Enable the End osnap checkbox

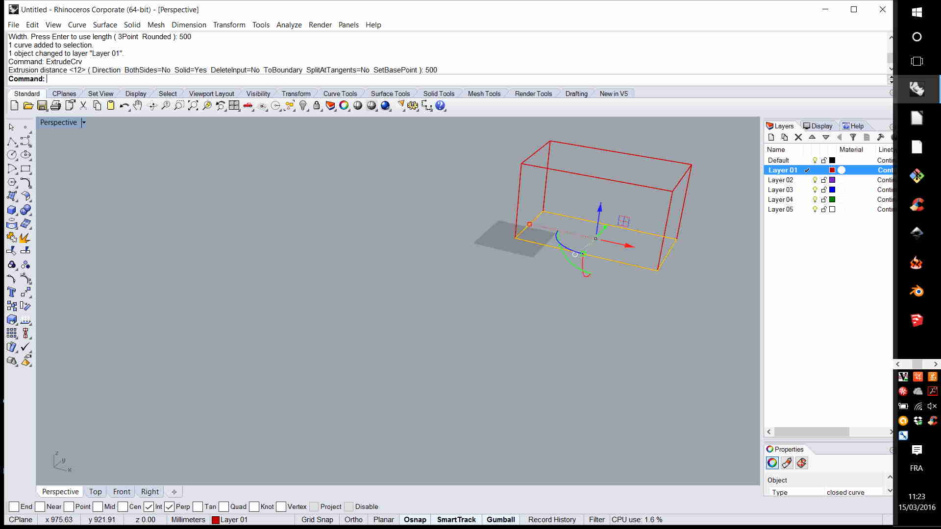[14, 506]
